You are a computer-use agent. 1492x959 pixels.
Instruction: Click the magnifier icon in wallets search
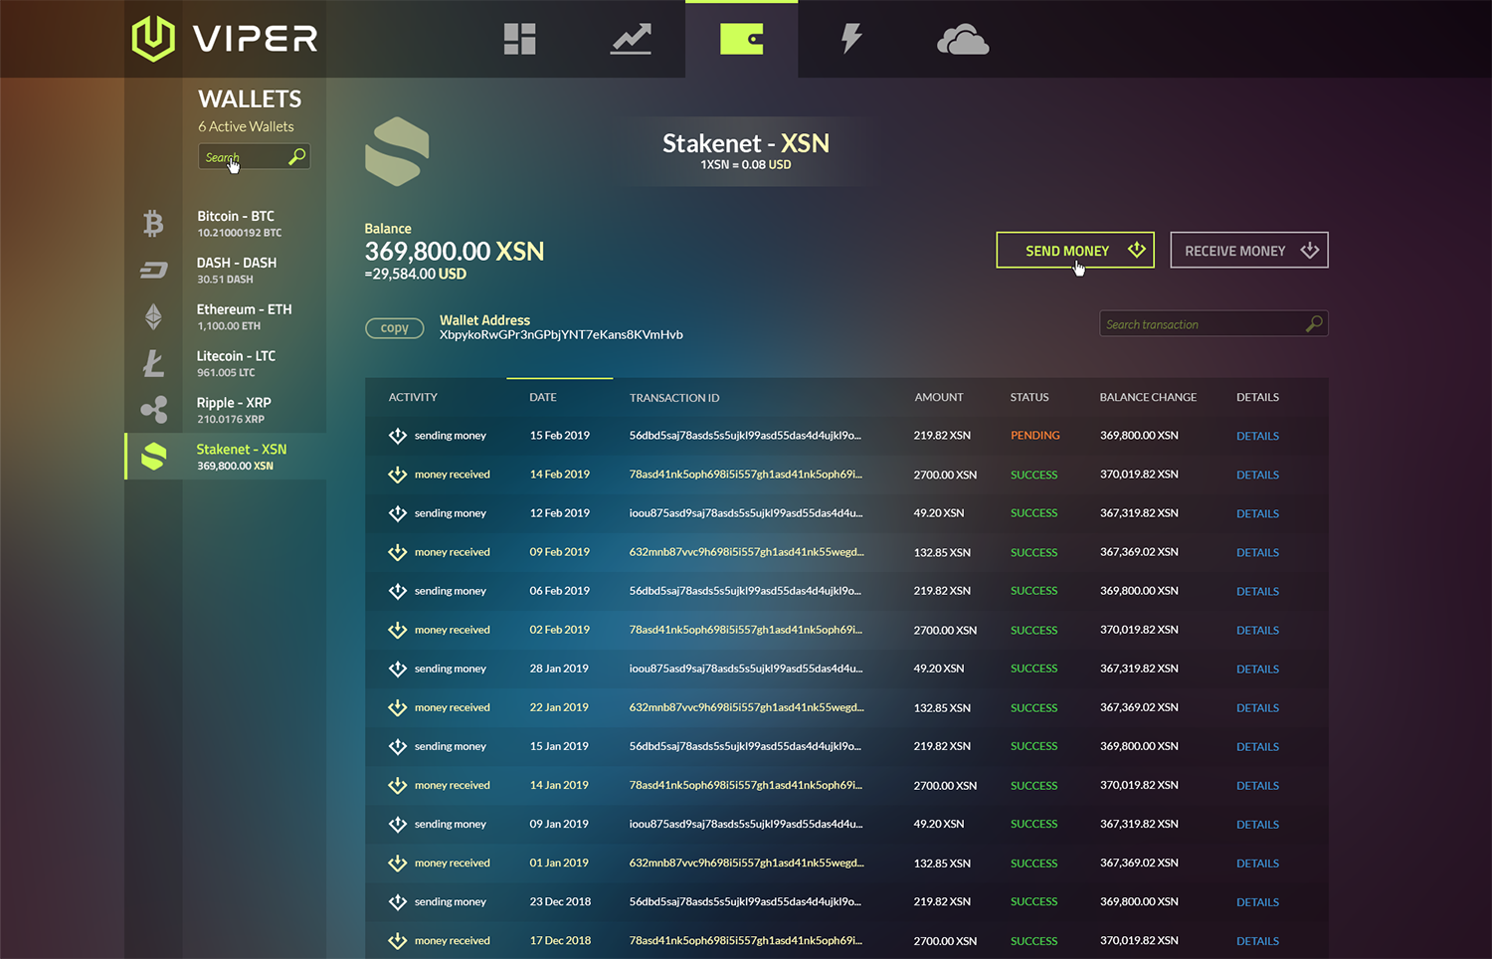[296, 156]
